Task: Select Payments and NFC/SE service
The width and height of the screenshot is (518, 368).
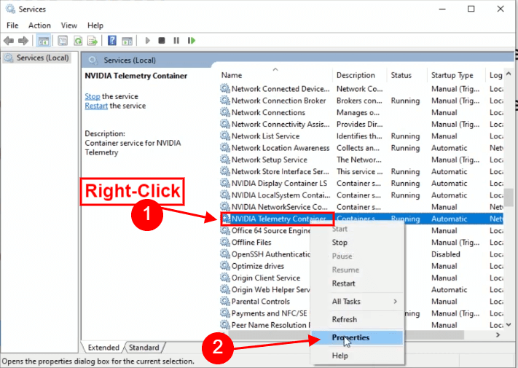Action: point(265,313)
